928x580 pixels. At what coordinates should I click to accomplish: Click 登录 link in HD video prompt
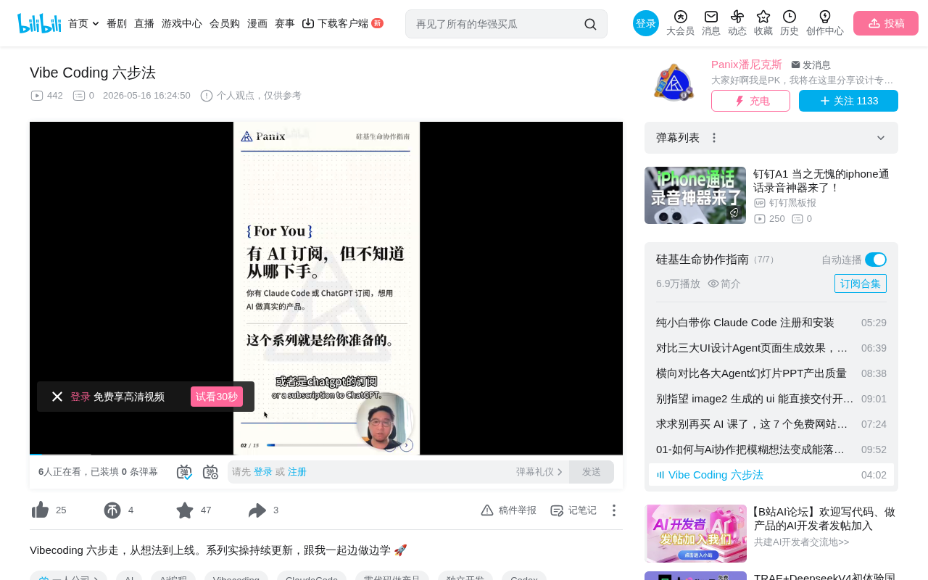point(80,397)
